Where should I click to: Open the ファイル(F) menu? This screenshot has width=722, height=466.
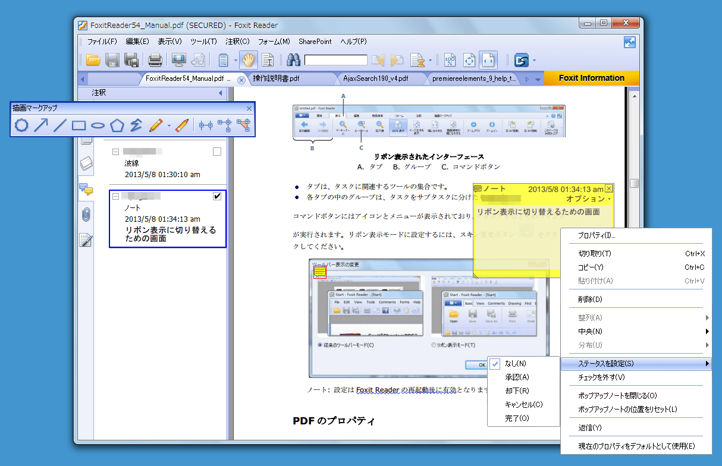coord(102,42)
